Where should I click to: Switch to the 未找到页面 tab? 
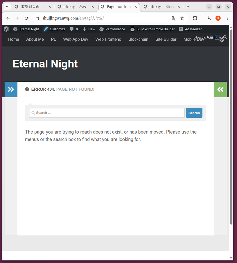[30, 7]
